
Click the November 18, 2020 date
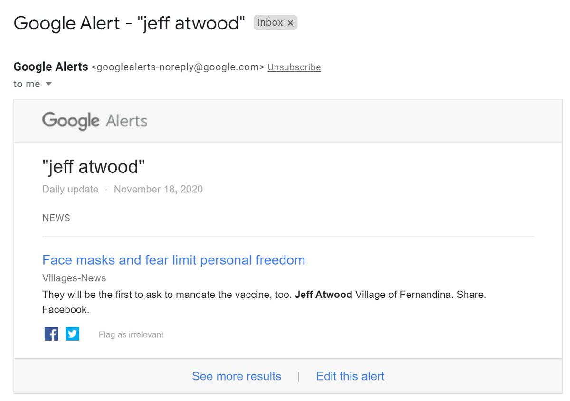158,190
